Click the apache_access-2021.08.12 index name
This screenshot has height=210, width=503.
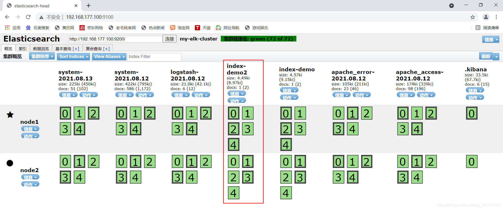click(x=420, y=75)
